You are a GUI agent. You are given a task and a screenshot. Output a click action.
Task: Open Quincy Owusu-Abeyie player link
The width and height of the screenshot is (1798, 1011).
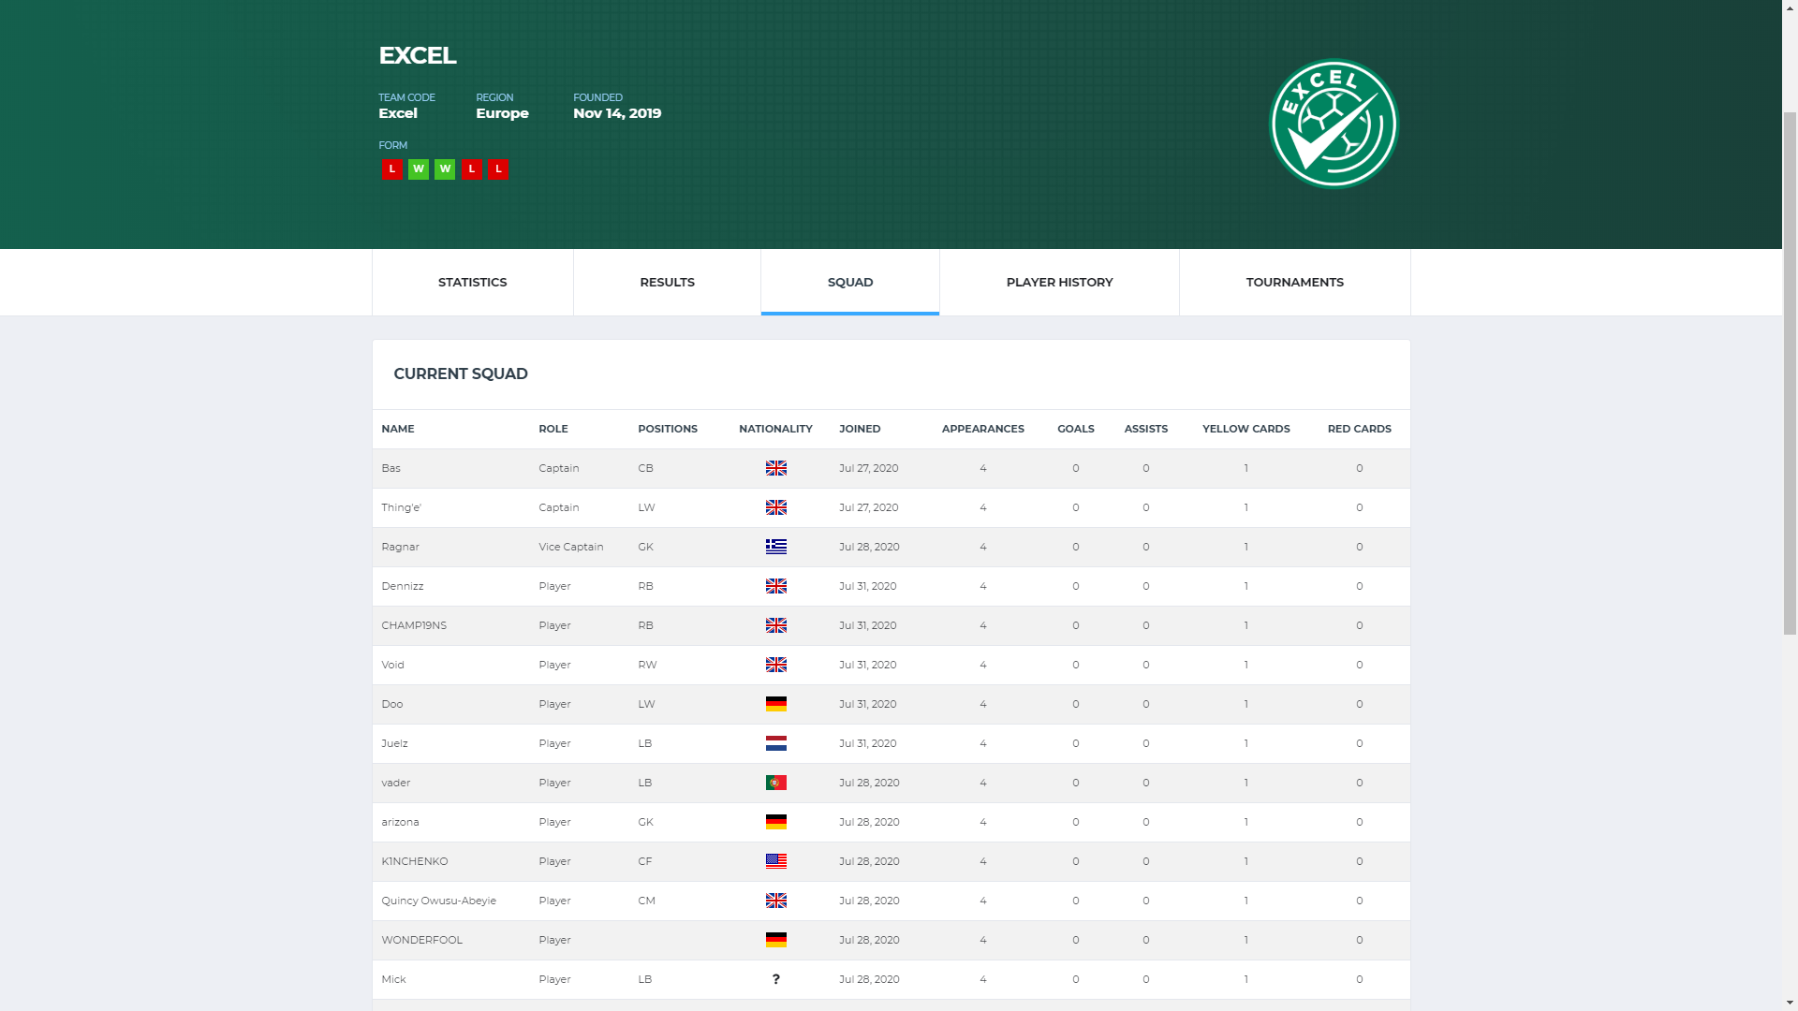(438, 901)
